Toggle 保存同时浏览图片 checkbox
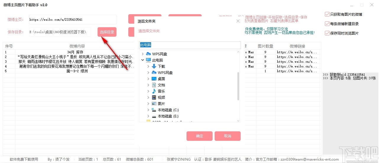 [x=327, y=33]
